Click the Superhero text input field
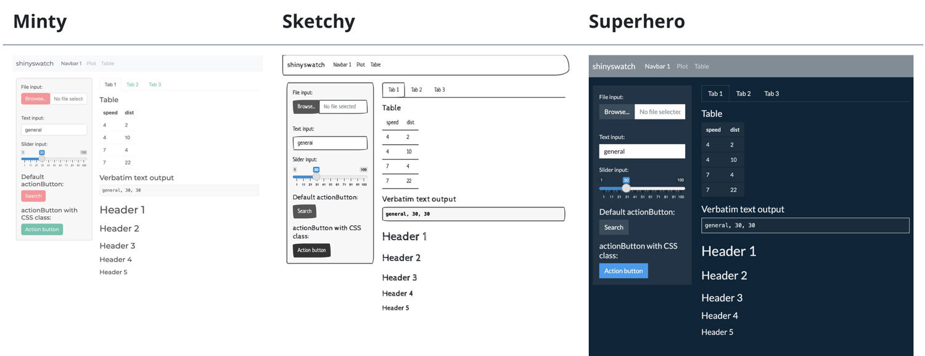Screen dimensions: 925x356 click(642, 152)
